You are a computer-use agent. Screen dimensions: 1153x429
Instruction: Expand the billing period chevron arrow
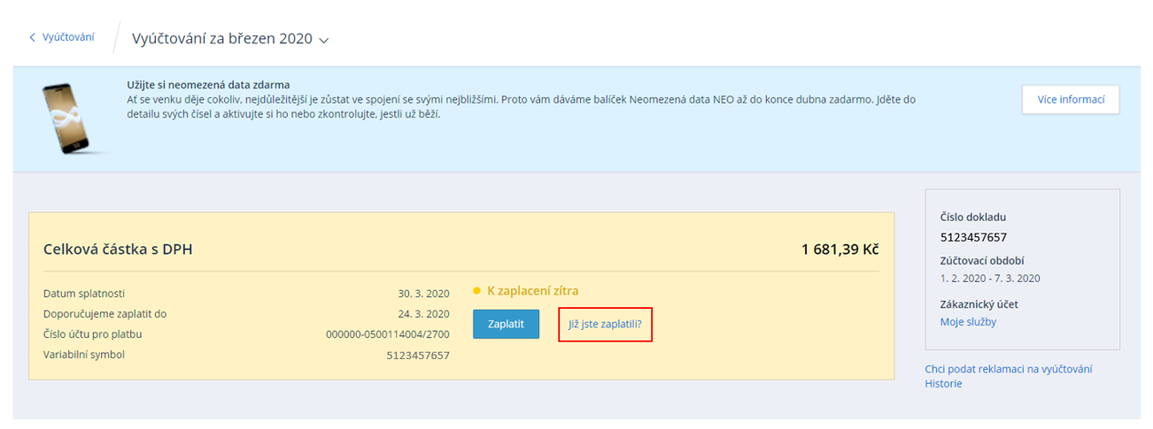click(323, 40)
